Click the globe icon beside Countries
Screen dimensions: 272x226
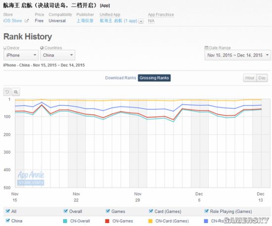(x=42, y=48)
